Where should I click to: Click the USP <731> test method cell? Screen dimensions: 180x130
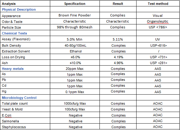coord(159,57)
